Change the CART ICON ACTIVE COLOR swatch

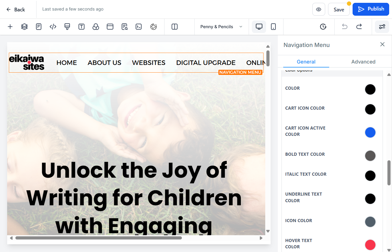pos(370,132)
